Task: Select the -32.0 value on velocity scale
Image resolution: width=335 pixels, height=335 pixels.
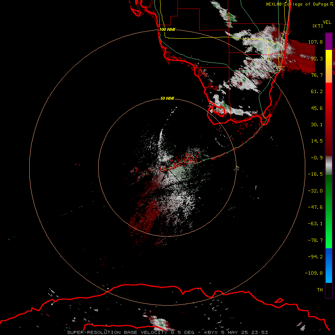Action: 315,191
